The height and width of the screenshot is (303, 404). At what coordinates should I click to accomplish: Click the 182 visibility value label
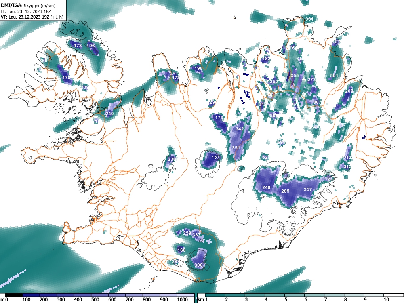click(266, 59)
